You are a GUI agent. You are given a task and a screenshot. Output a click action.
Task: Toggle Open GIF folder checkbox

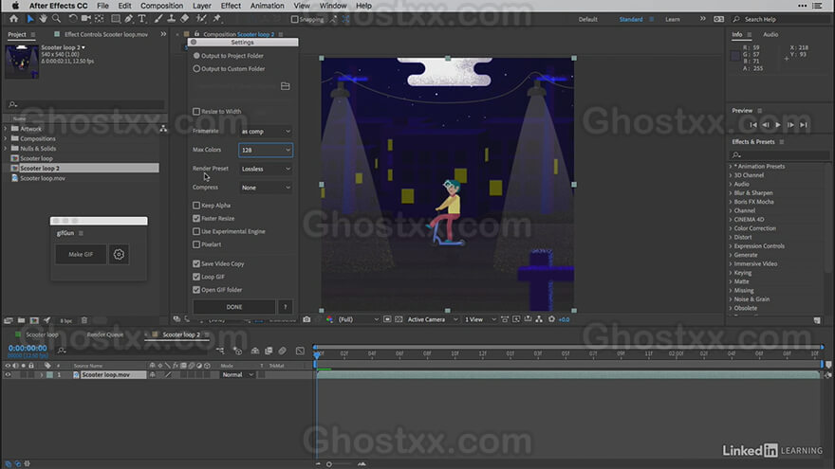[x=196, y=290]
